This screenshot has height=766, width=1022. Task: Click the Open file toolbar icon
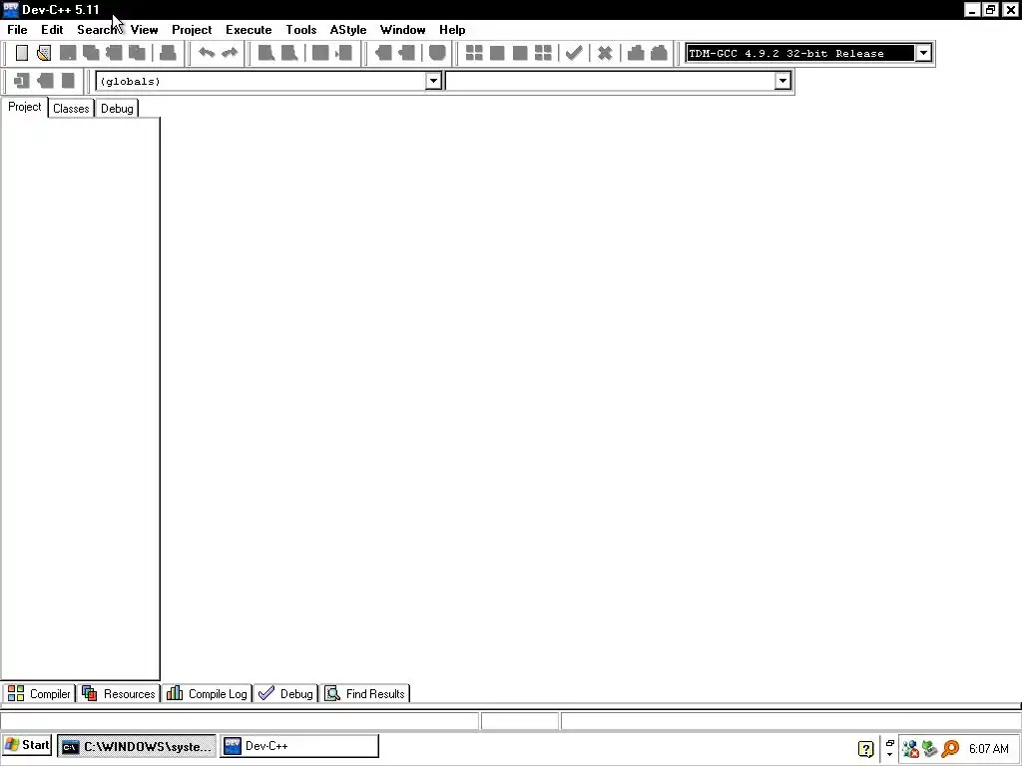[x=44, y=53]
